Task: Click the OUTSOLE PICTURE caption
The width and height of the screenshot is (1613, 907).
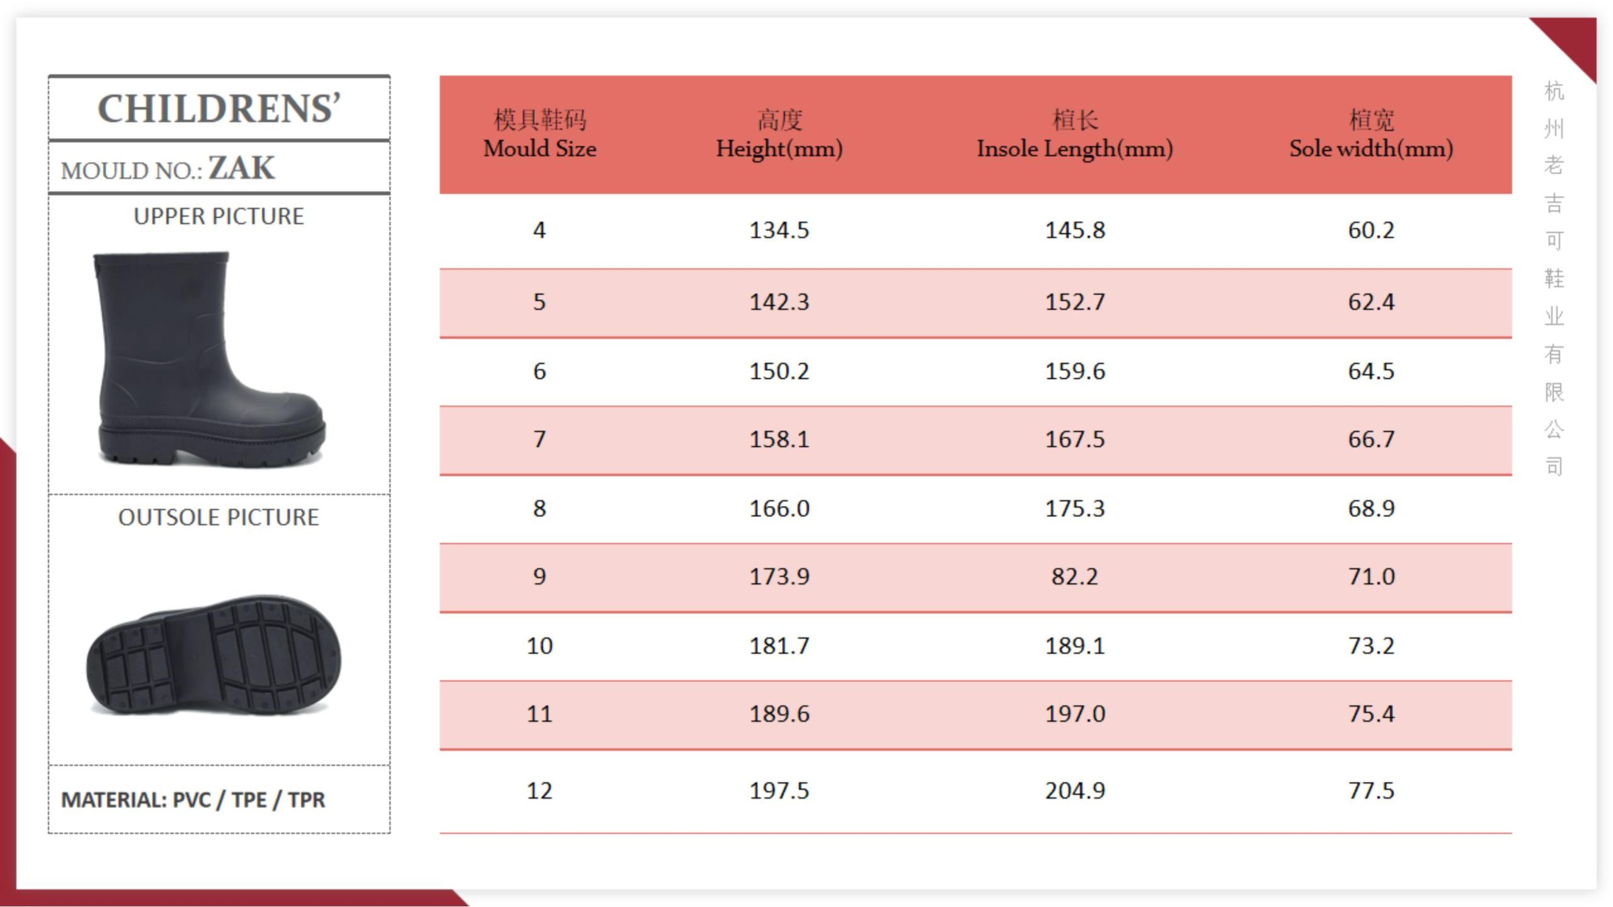Action: [x=219, y=517]
